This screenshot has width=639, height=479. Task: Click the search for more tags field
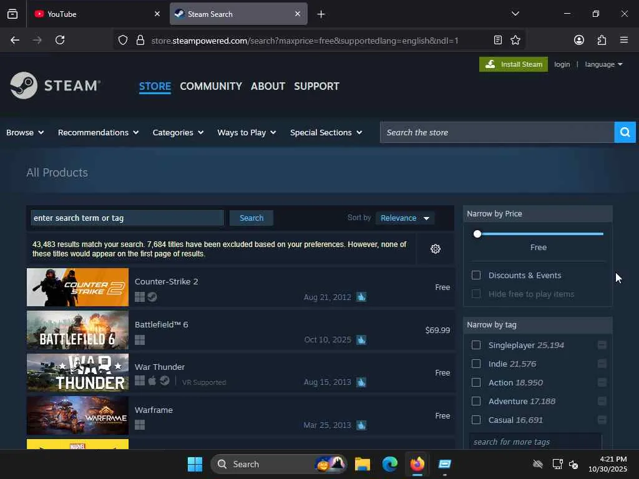535,442
